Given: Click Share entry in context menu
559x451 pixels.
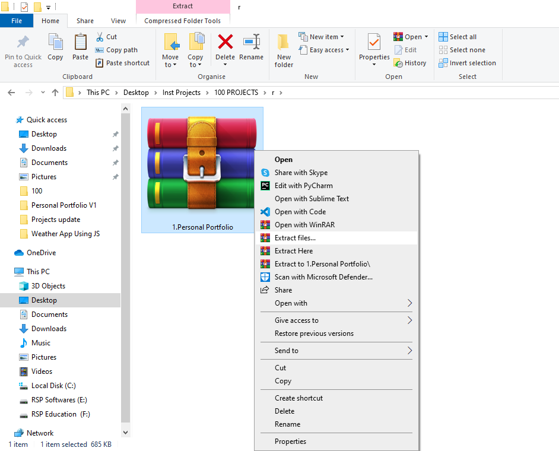Looking at the screenshot, I should click(336, 290).
